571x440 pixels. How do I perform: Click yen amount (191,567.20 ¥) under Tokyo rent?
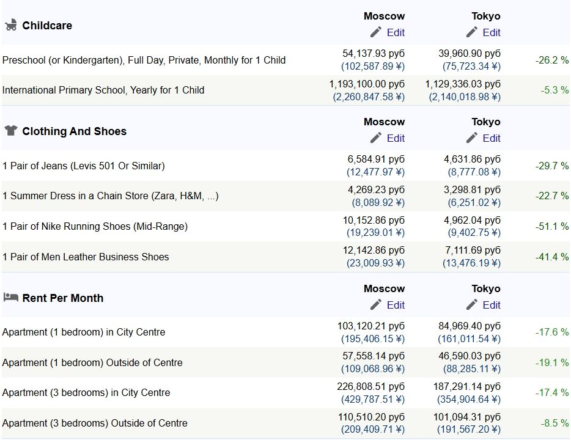pos(469,430)
